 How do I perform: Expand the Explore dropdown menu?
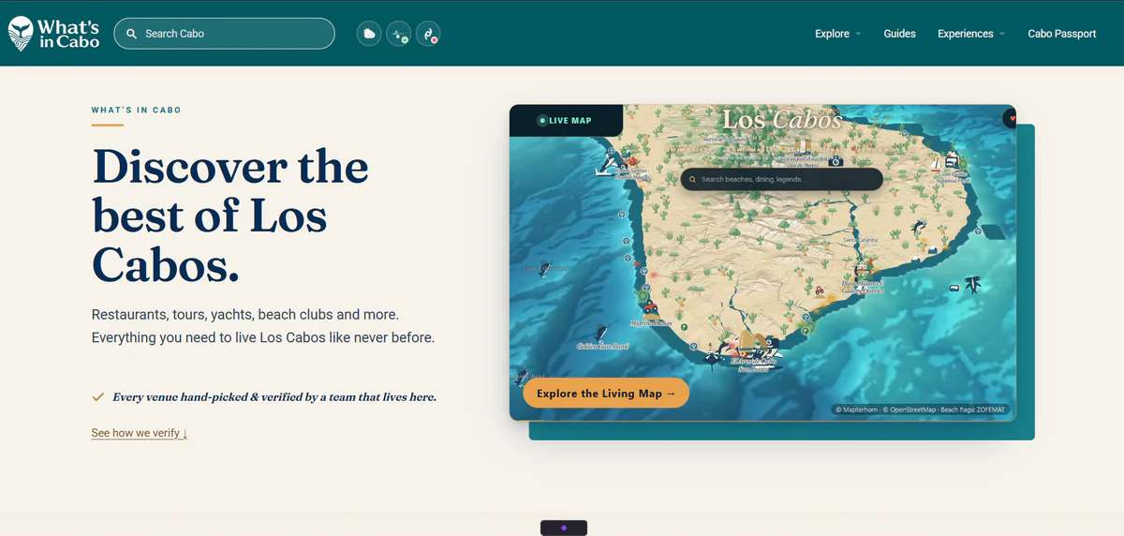[837, 34]
